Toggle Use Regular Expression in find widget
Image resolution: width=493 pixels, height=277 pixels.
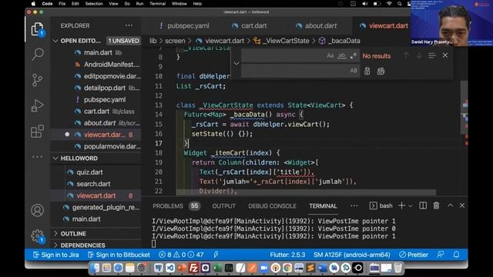354,56
